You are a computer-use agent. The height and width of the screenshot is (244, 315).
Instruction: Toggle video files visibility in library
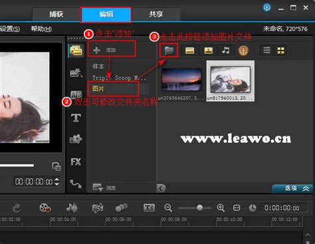point(189,51)
